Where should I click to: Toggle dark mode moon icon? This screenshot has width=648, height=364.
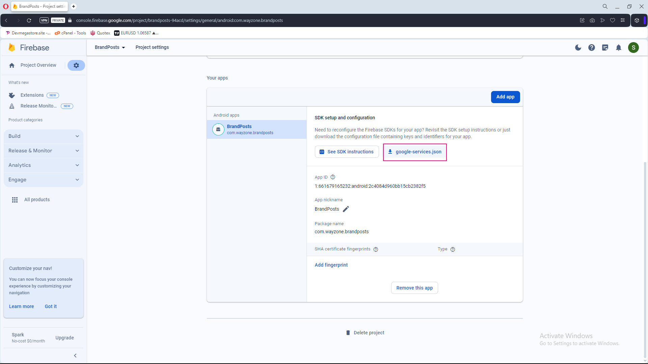pos(578,48)
